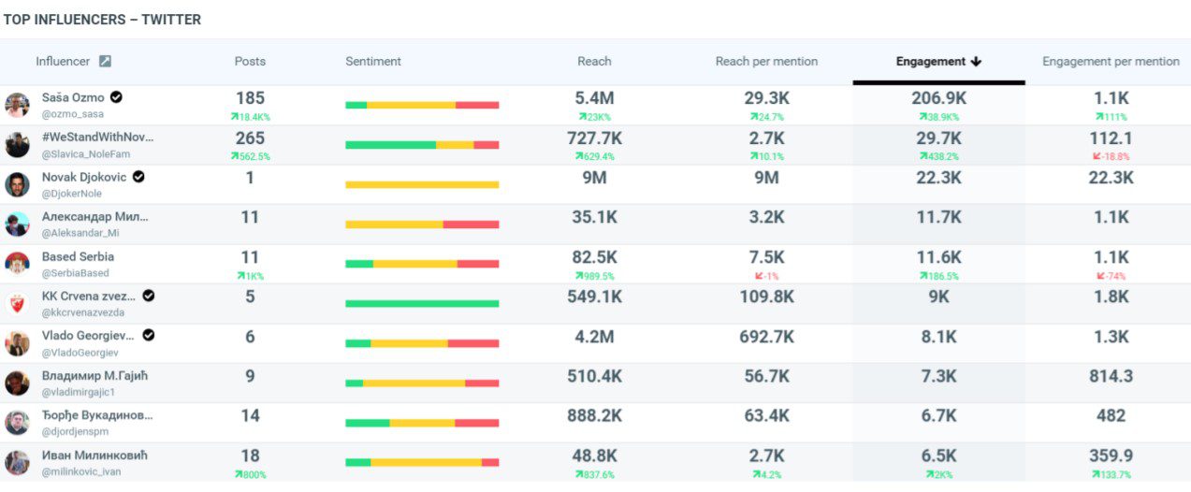Screen dimensions: 1191x492
Task: Sort table by Posts column
Action: pyautogui.click(x=250, y=62)
